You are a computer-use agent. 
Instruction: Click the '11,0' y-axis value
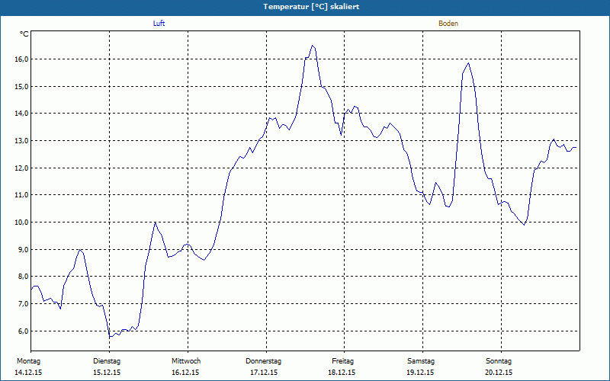tap(22, 195)
